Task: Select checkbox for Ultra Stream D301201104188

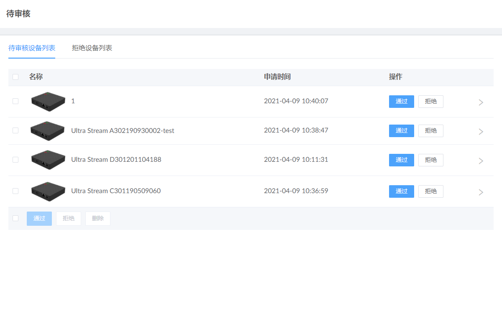Action: [x=15, y=160]
